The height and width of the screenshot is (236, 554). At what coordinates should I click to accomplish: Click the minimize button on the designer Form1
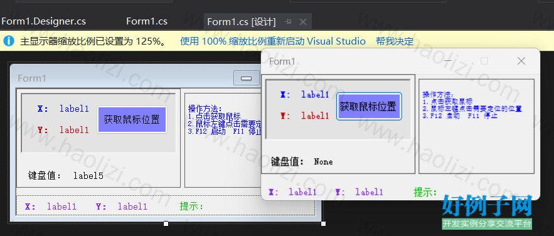coord(247,78)
